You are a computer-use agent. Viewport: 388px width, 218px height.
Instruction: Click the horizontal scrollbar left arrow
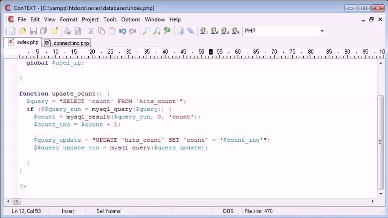click(8, 201)
